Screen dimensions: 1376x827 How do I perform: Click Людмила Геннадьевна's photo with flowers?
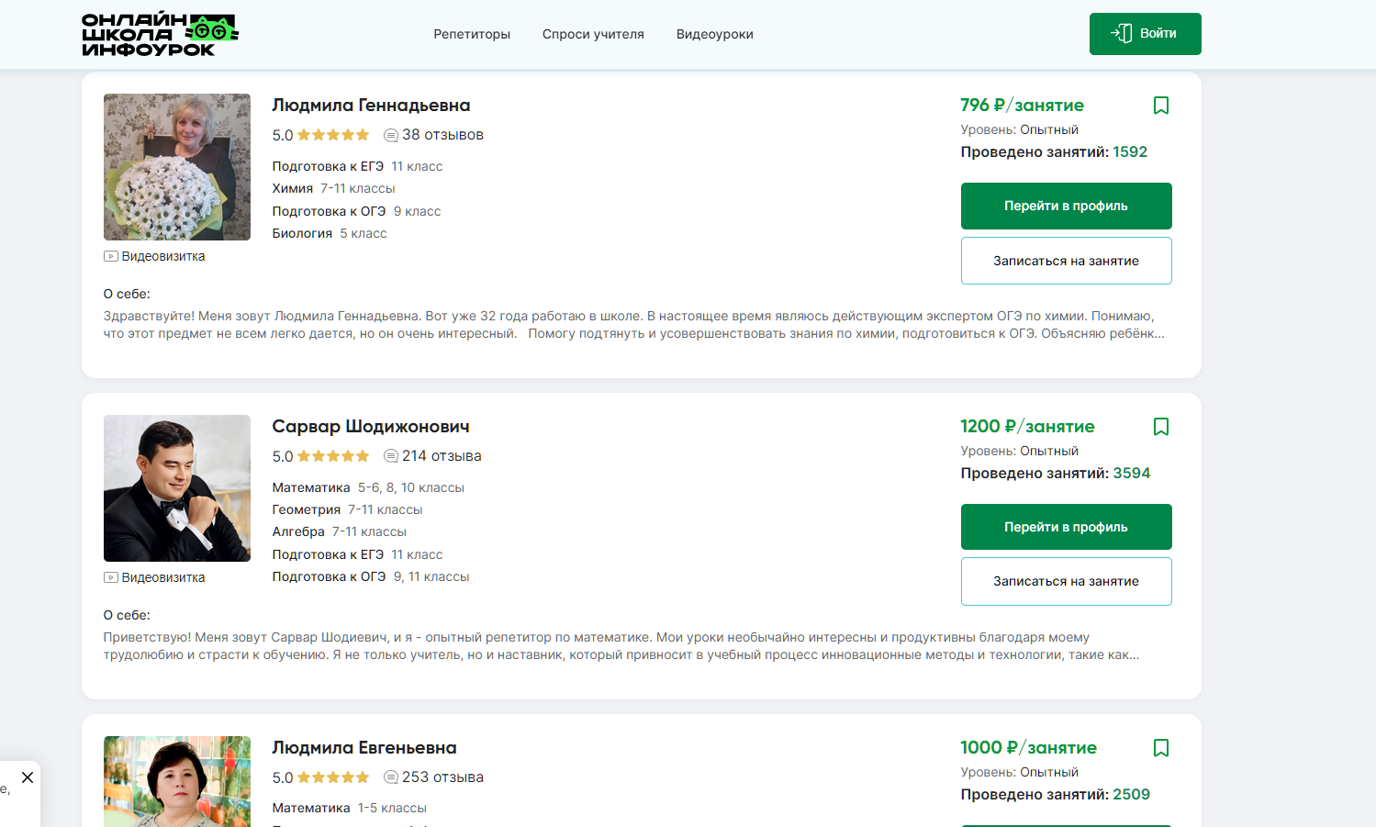click(177, 167)
